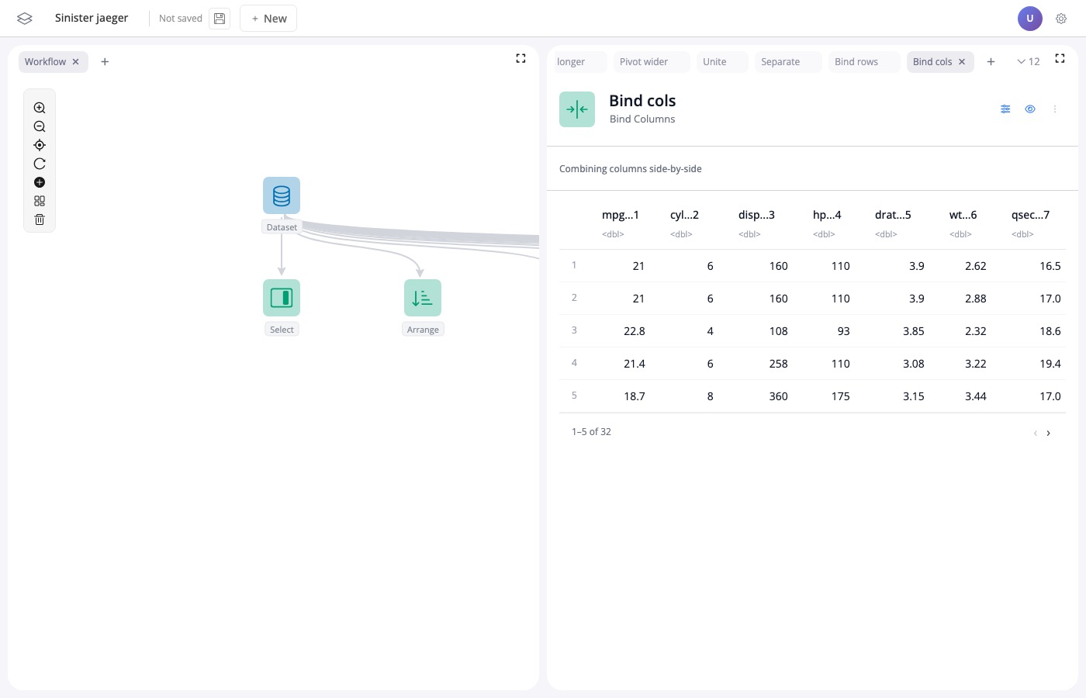Select the zoom in tool on workflow canvas
Screen dimensions: 1086x698
point(39,107)
